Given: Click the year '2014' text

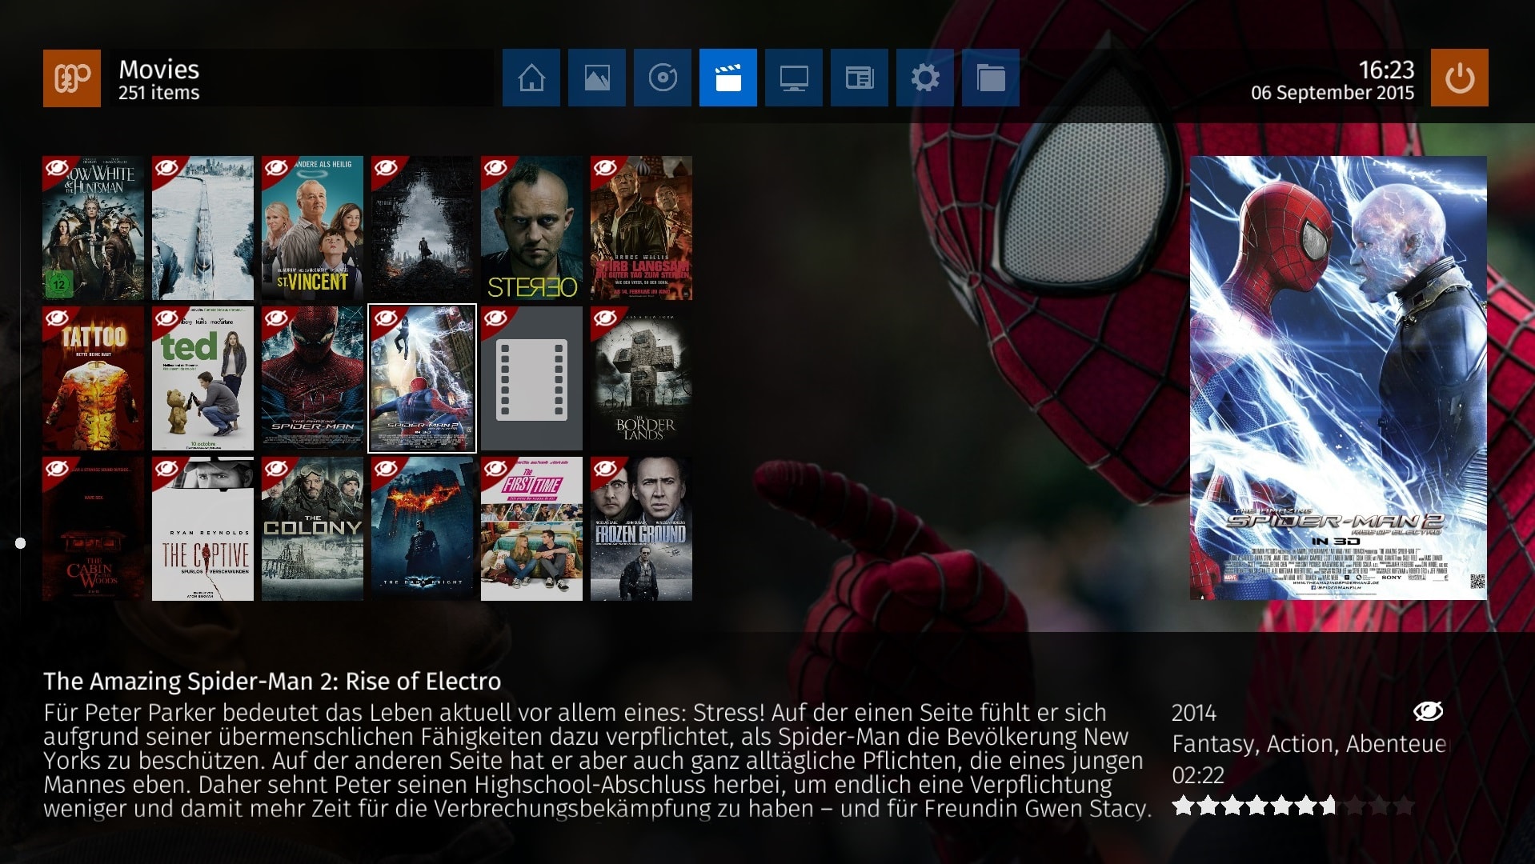Looking at the screenshot, I should 1193,712.
